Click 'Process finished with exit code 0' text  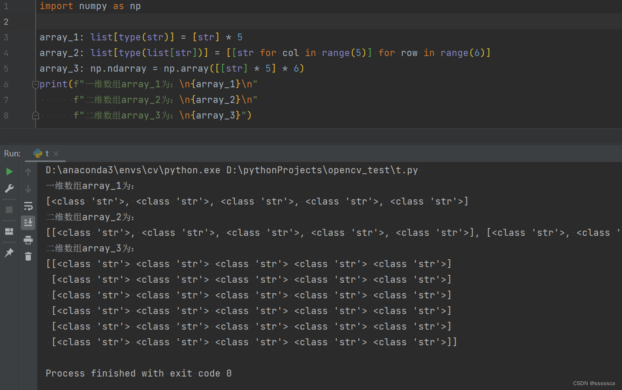coord(139,373)
